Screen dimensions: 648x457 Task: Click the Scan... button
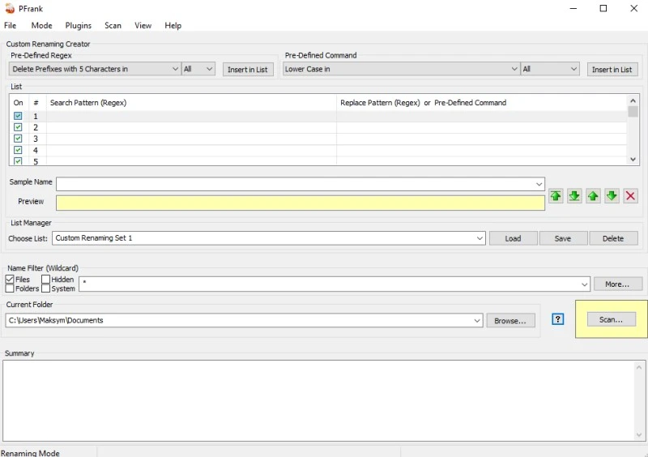(611, 320)
